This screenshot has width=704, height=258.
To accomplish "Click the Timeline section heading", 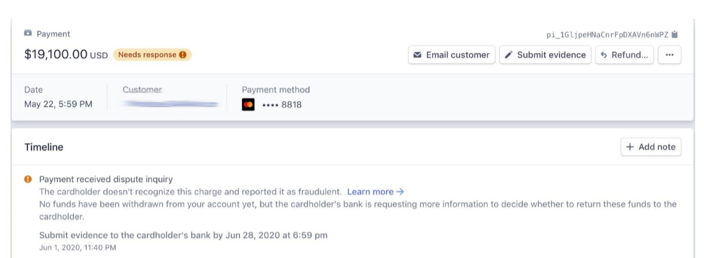I will point(44,148).
